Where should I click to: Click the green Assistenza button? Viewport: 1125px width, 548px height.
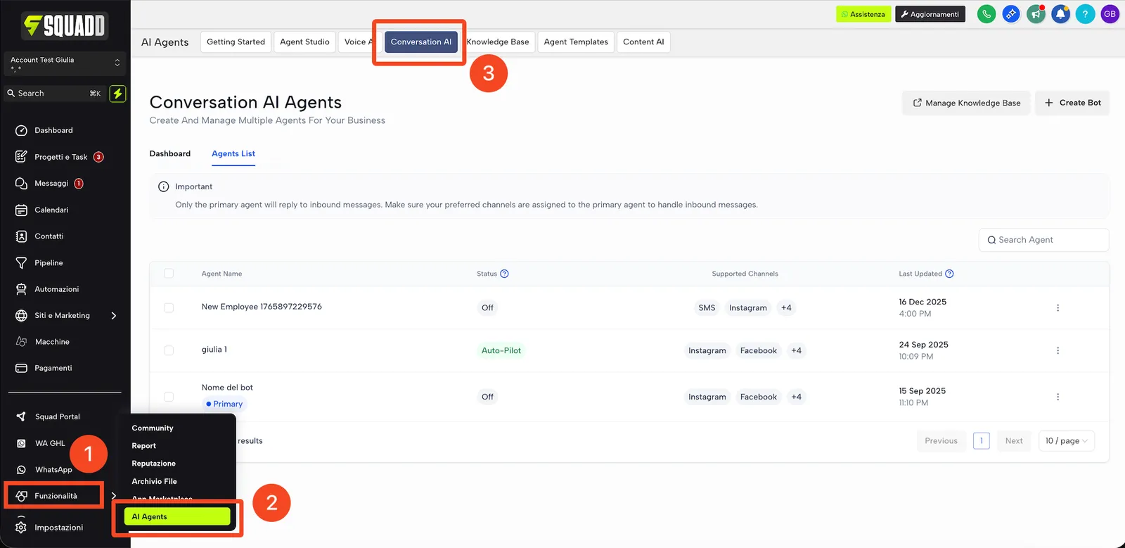point(863,14)
